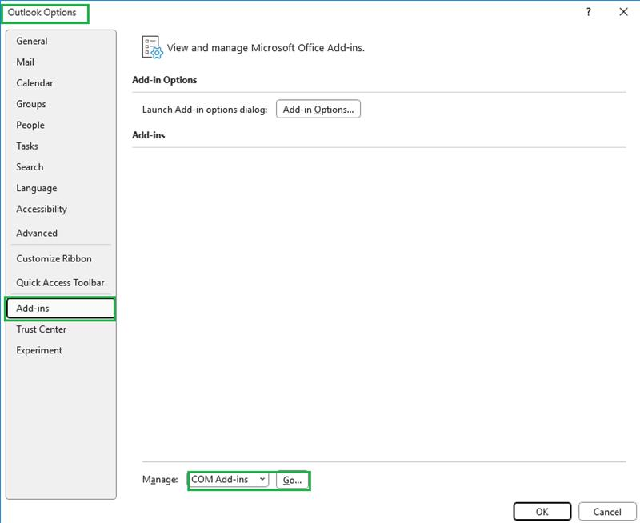
Task: Open Quick Access Toolbar settings
Action: point(61,283)
